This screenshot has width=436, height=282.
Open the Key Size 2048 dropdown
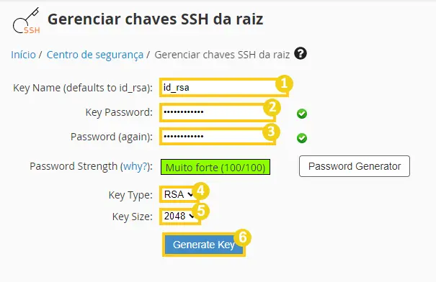[x=179, y=216]
